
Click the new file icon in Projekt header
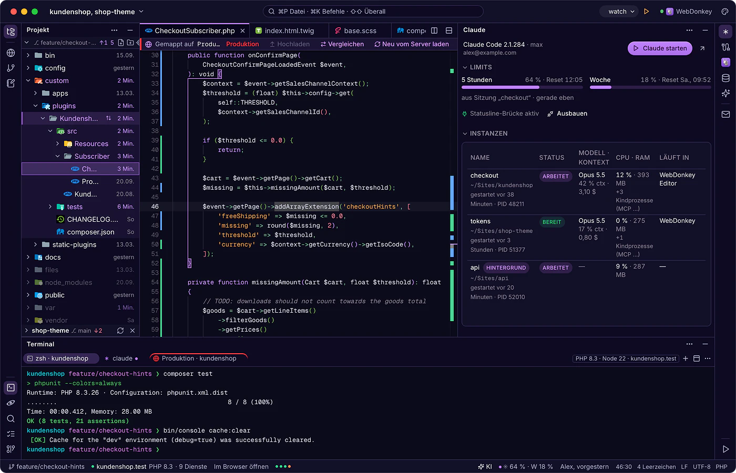pos(121,43)
